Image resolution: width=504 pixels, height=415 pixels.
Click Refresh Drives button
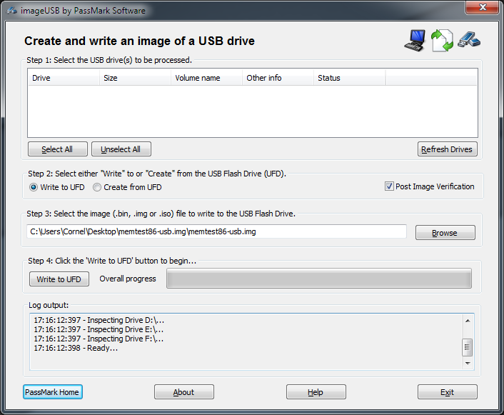coord(448,149)
